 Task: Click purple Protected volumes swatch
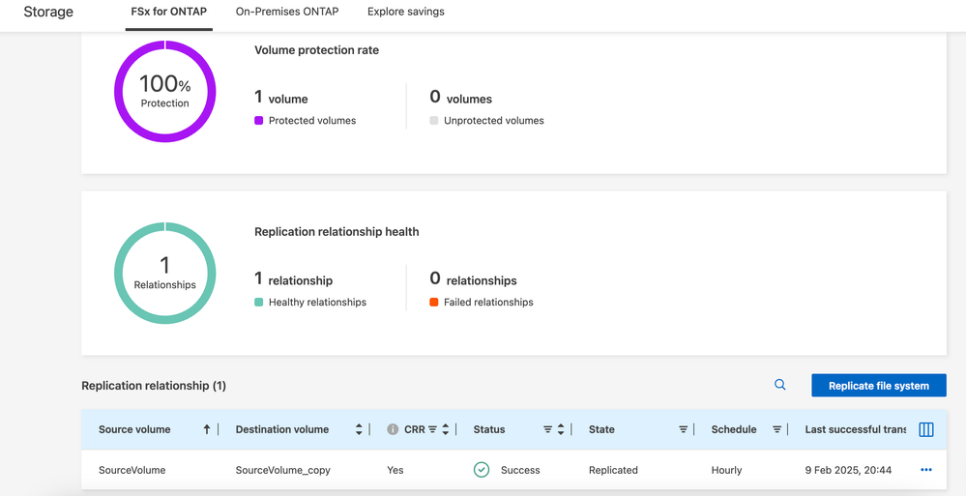point(259,121)
